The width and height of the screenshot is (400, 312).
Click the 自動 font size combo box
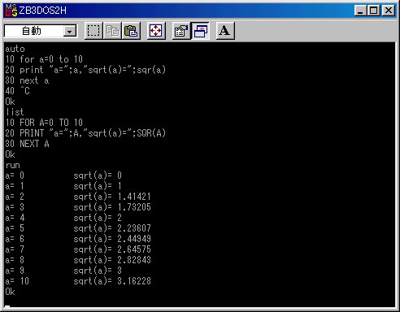41,31
